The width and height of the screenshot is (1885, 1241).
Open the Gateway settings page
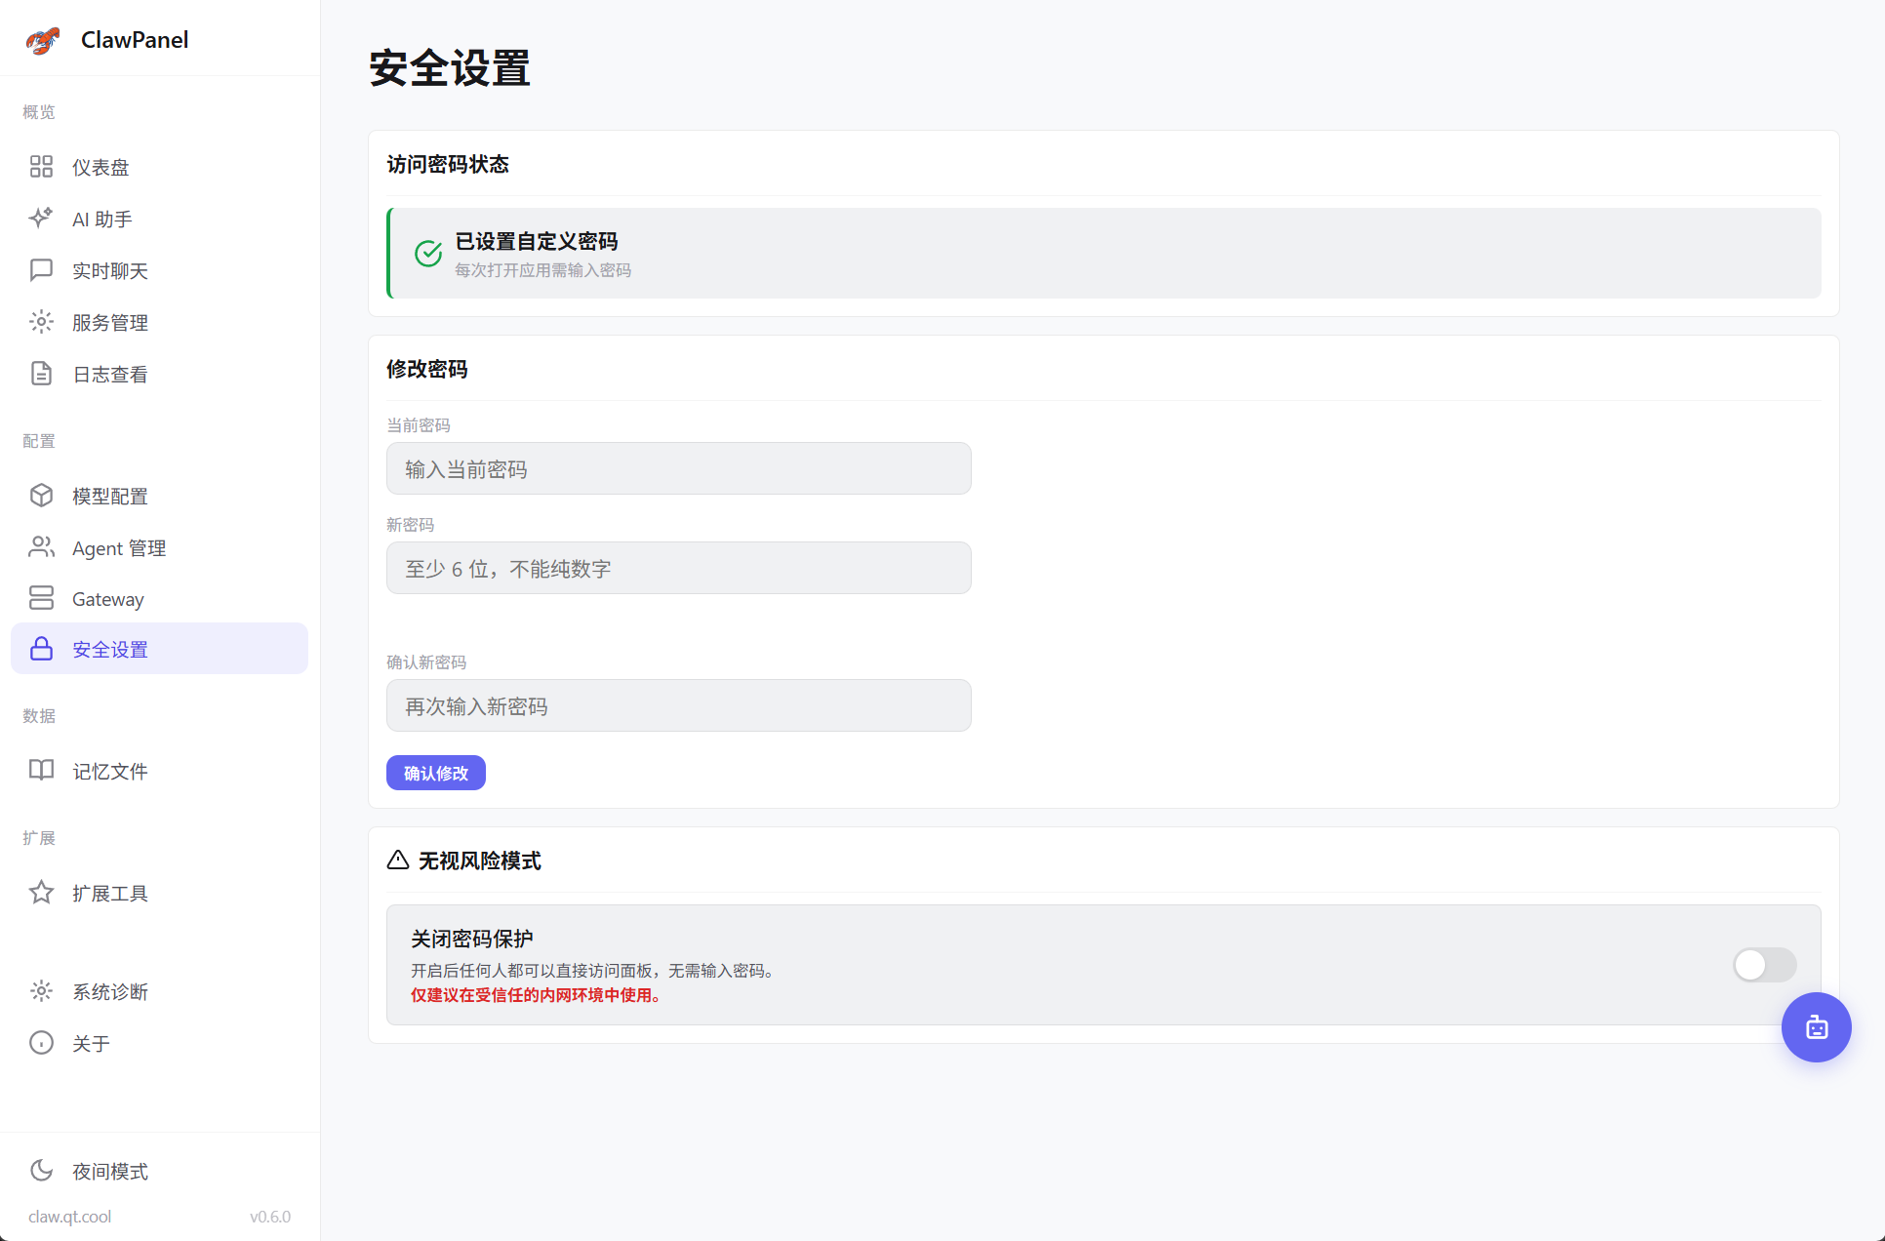107,598
